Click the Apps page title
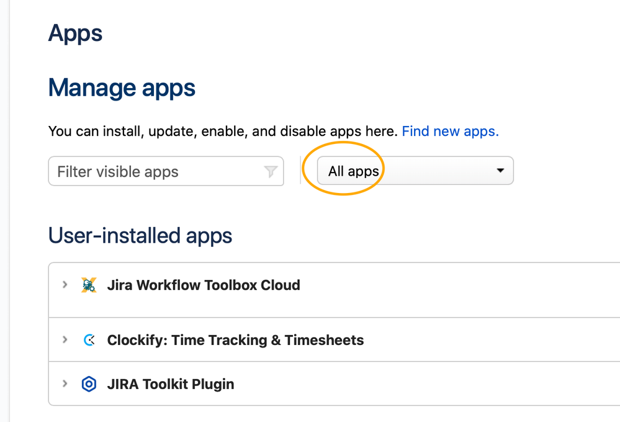The height and width of the screenshot is (422, 620). point(75,34)
